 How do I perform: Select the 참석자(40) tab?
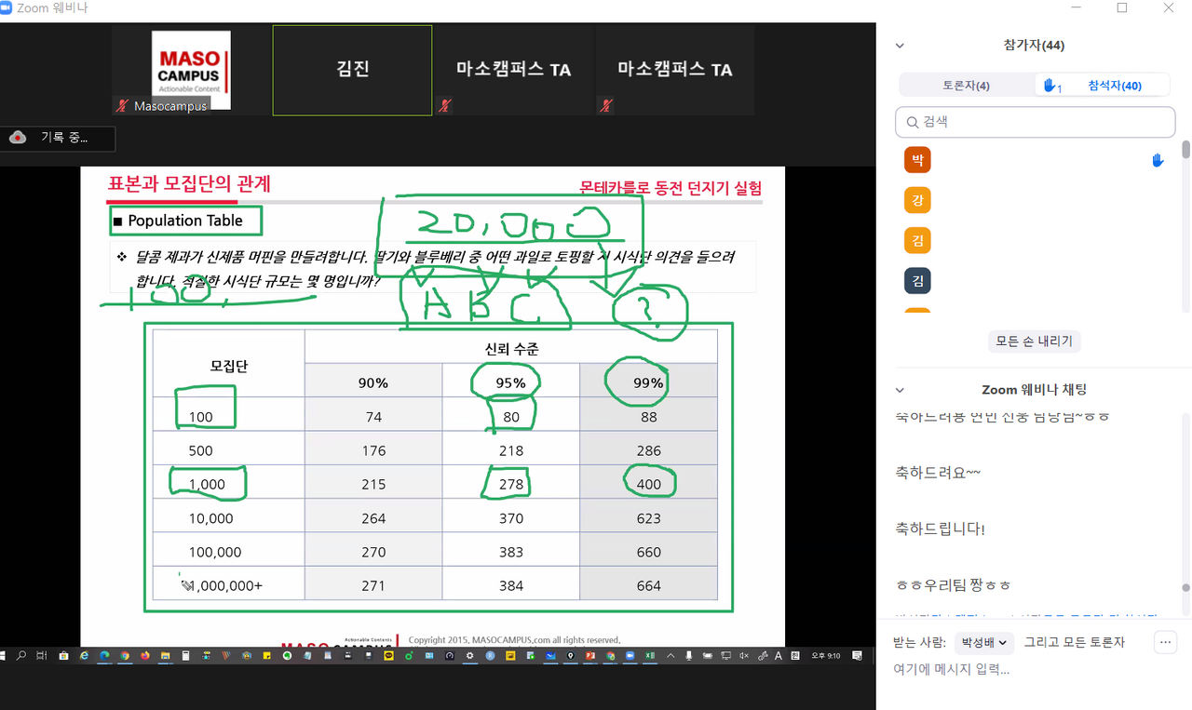[x=1104, y=86]
